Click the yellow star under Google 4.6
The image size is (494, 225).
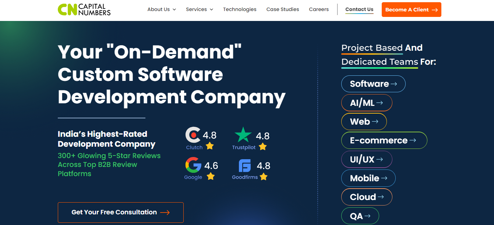tap(211, 176)
